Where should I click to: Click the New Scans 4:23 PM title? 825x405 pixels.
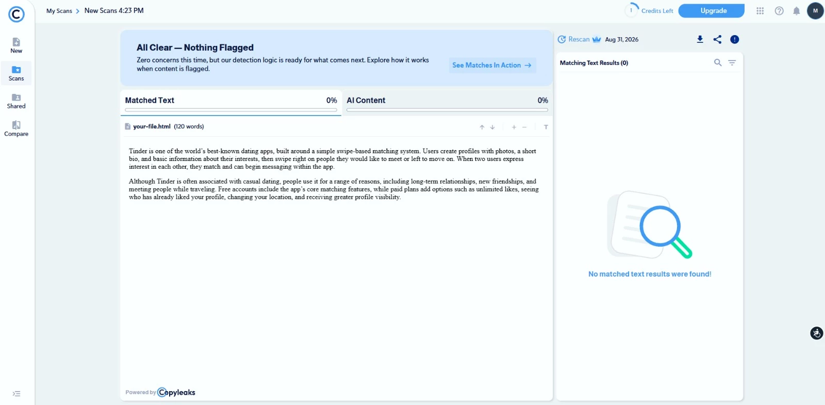coord(114,11)
